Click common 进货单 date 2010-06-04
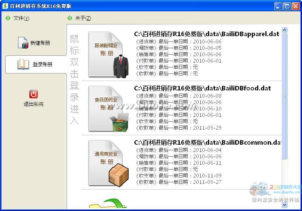The image size is (302, 211). 207,150
